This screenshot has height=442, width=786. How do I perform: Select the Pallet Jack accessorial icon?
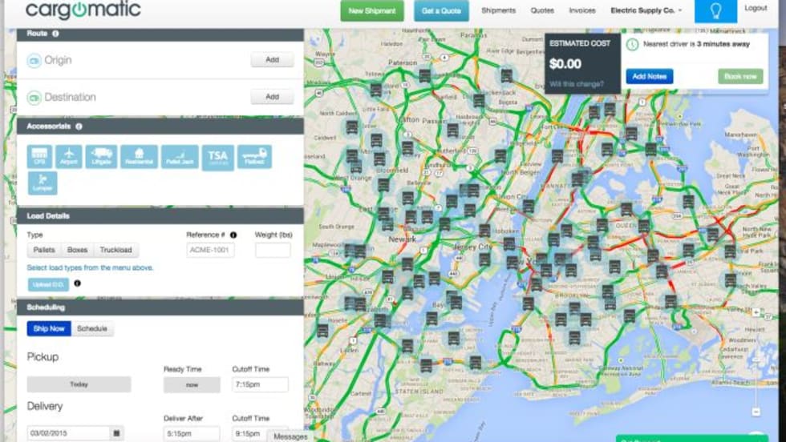pyautogui.click(x=180, y=156)
